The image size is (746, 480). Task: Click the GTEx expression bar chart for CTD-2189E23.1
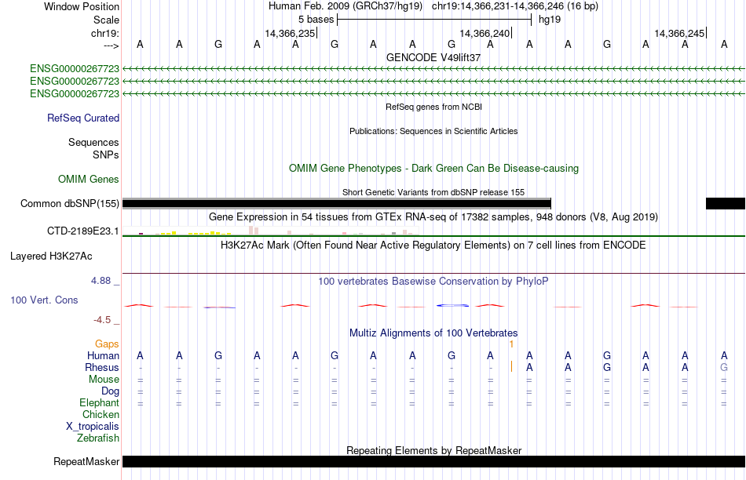[x=271, y=231]
